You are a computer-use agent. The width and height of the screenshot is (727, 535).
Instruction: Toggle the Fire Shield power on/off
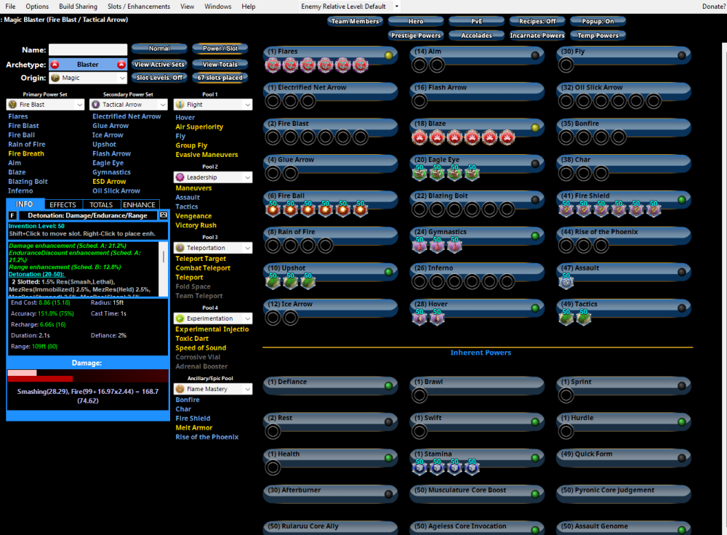(x=681, y=200)
